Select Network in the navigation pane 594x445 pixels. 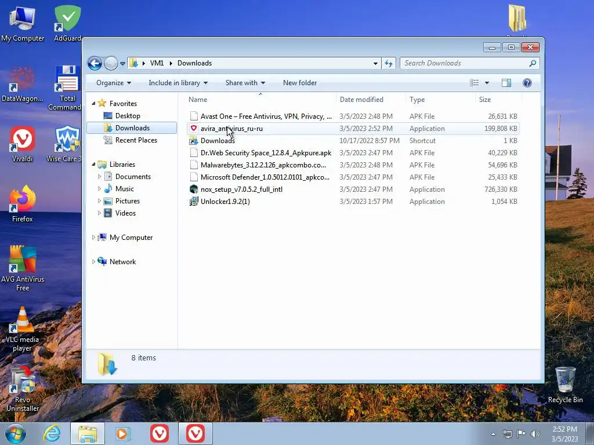[122, 261]
